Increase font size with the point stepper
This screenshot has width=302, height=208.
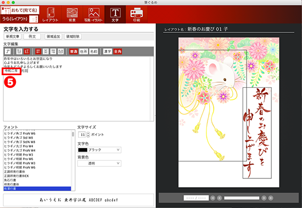(x=88, y=133)
